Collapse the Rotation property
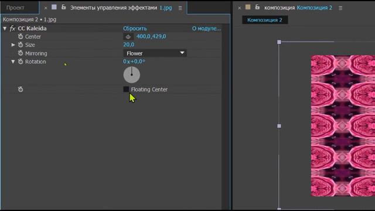This screenshot has height=211, width=375. coord(13,62)
